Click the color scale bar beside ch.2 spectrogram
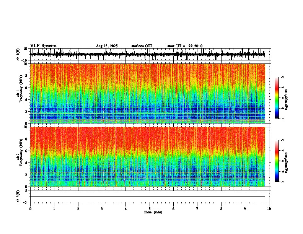Screen dimensions: 303x234 tap(277, 161)
